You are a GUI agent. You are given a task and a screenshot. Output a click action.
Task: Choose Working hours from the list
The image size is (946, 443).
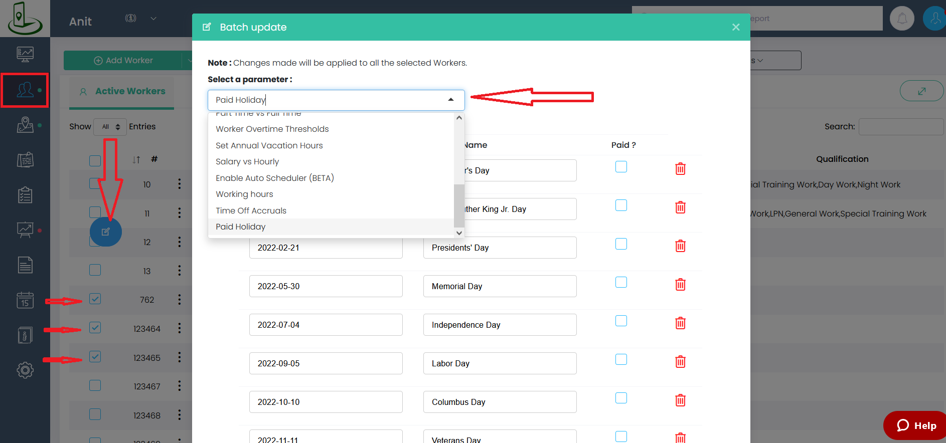point(244,194)
